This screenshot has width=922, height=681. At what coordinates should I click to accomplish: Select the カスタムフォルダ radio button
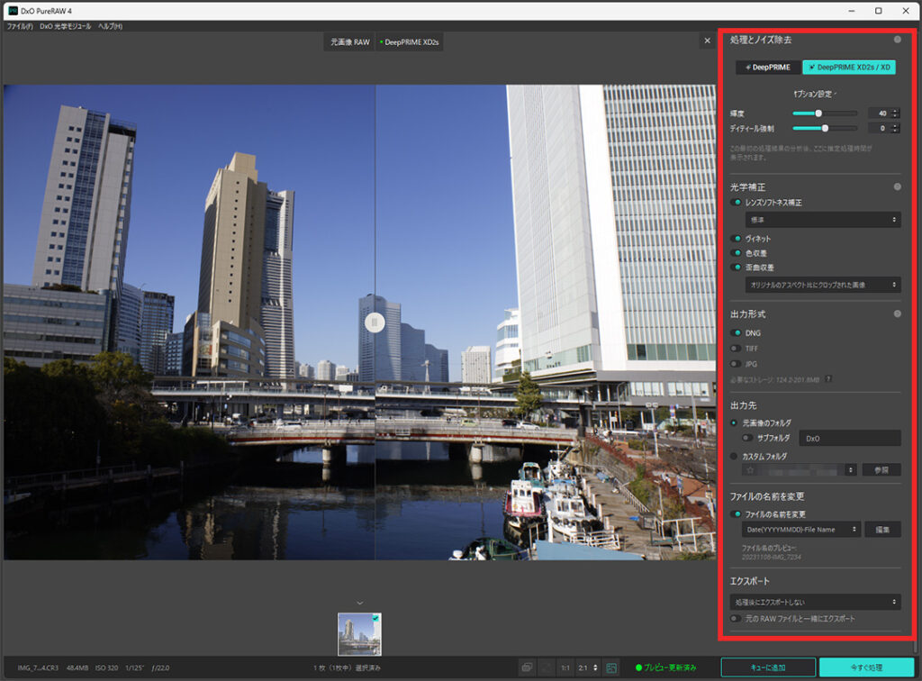735,456
